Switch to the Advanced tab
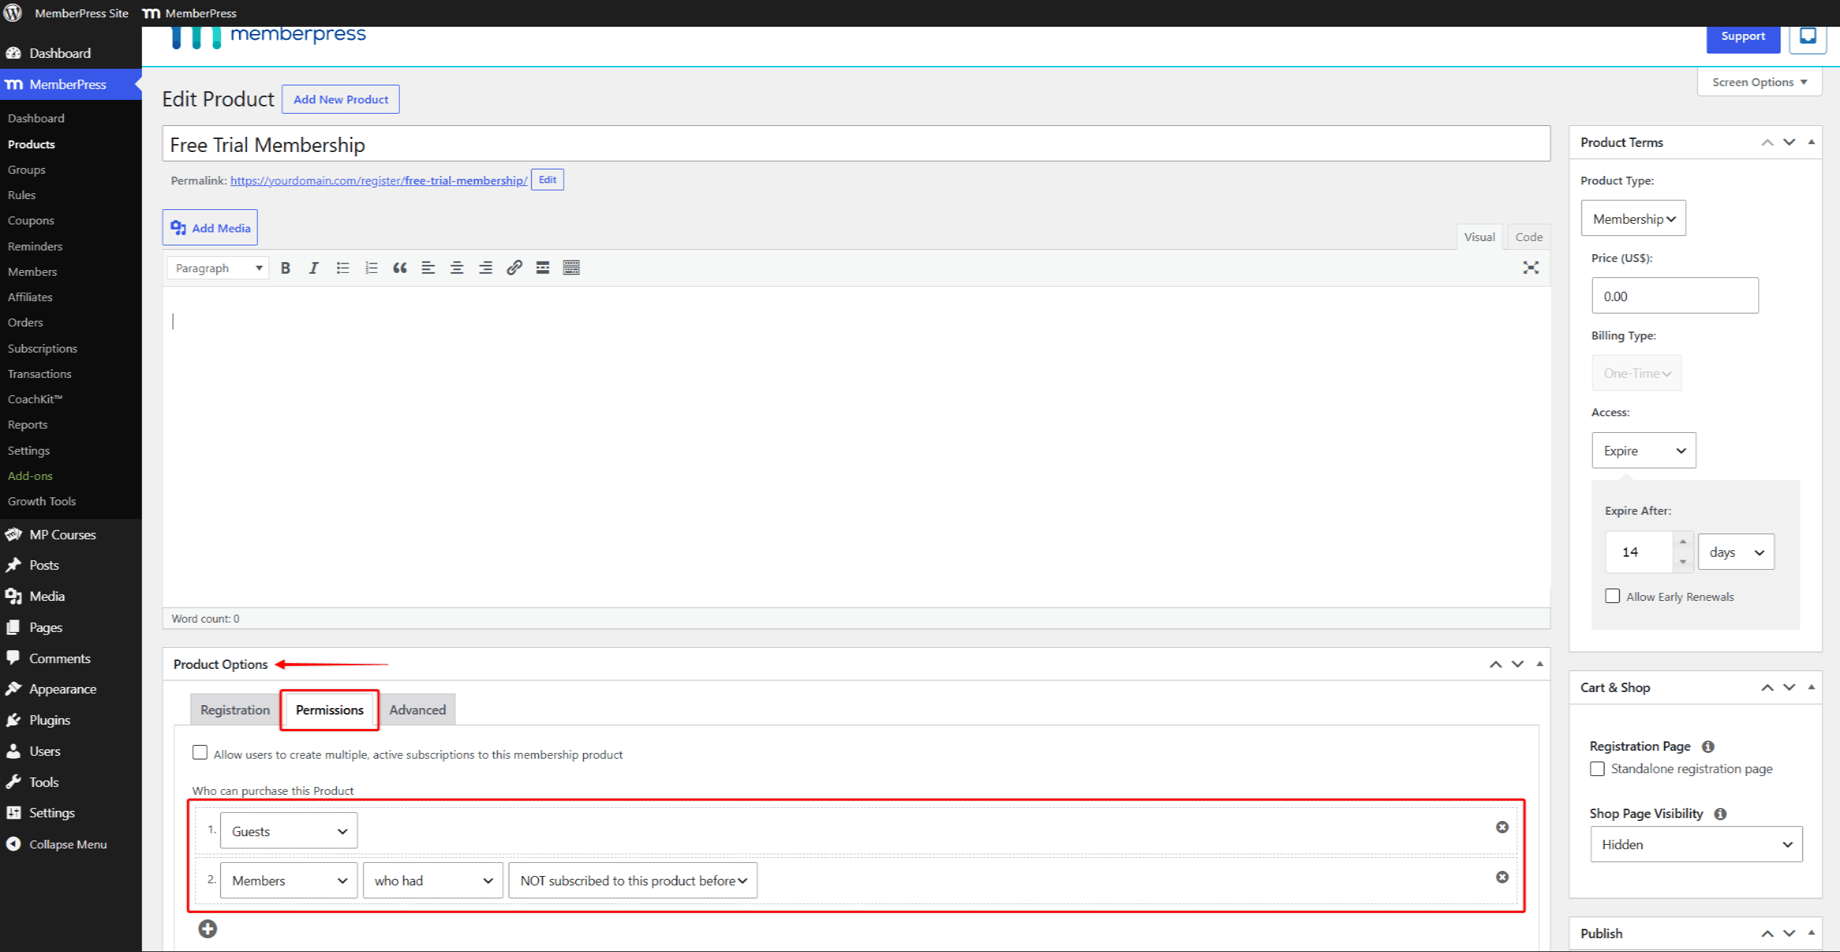1840x952 pixels. click(x=417, y=709)
